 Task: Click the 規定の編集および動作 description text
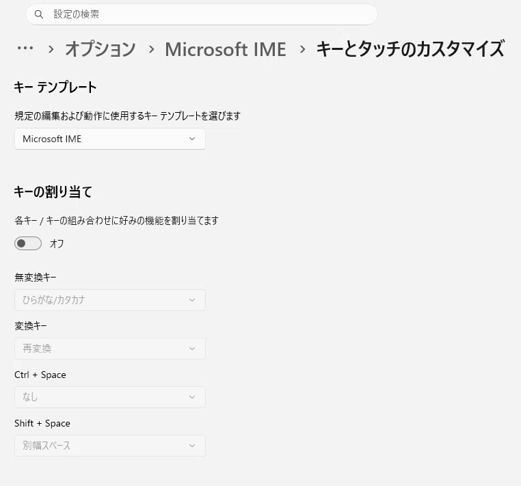tap(128, 116)
